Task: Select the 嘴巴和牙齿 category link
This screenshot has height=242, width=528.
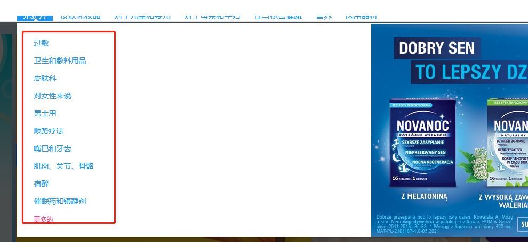Action: 52,148
